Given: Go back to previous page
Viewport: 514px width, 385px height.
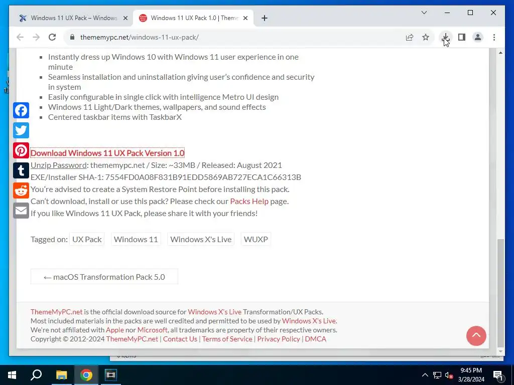Looking at the screenshot, I should click(20, 37).
